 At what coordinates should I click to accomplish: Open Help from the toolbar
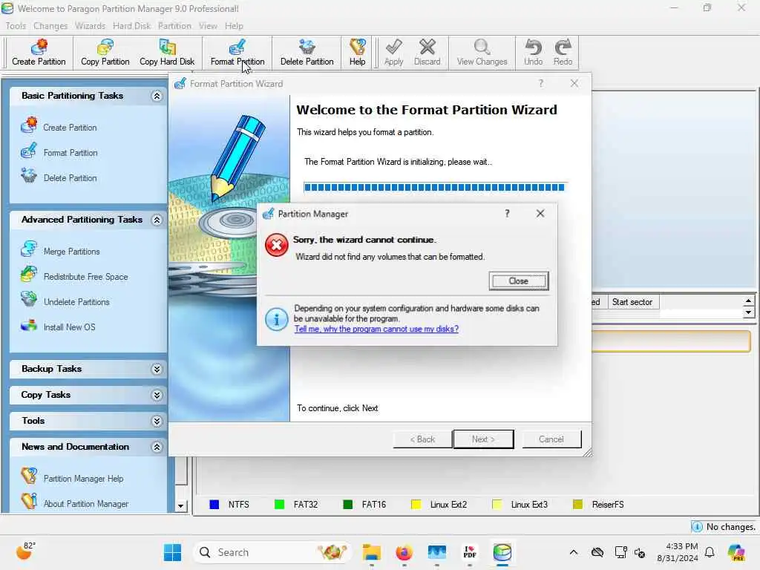tap(357, 53)
